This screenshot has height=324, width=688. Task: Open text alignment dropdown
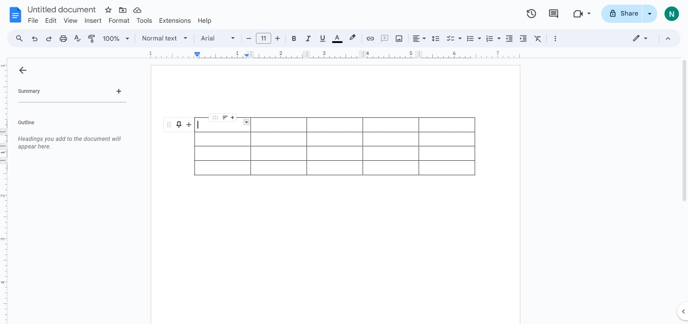(x=419, y=39)
